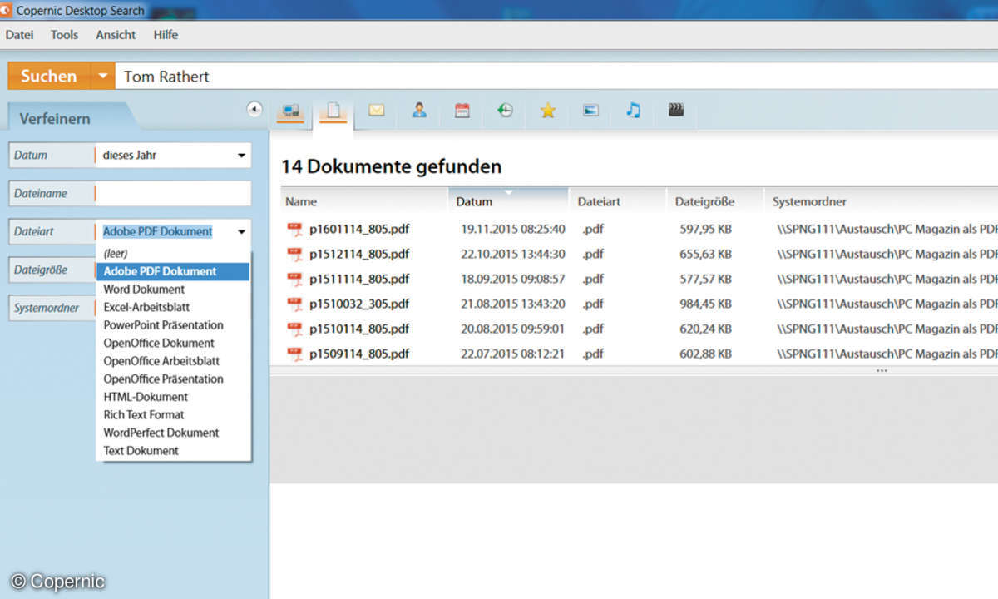
Task: Select the Videos clapperboard category
Action: click(676, 110)
